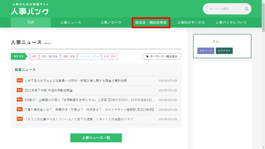
Task: Open the 2021年度下半期 中途採用動向調査 article
Action: point(48,91)
